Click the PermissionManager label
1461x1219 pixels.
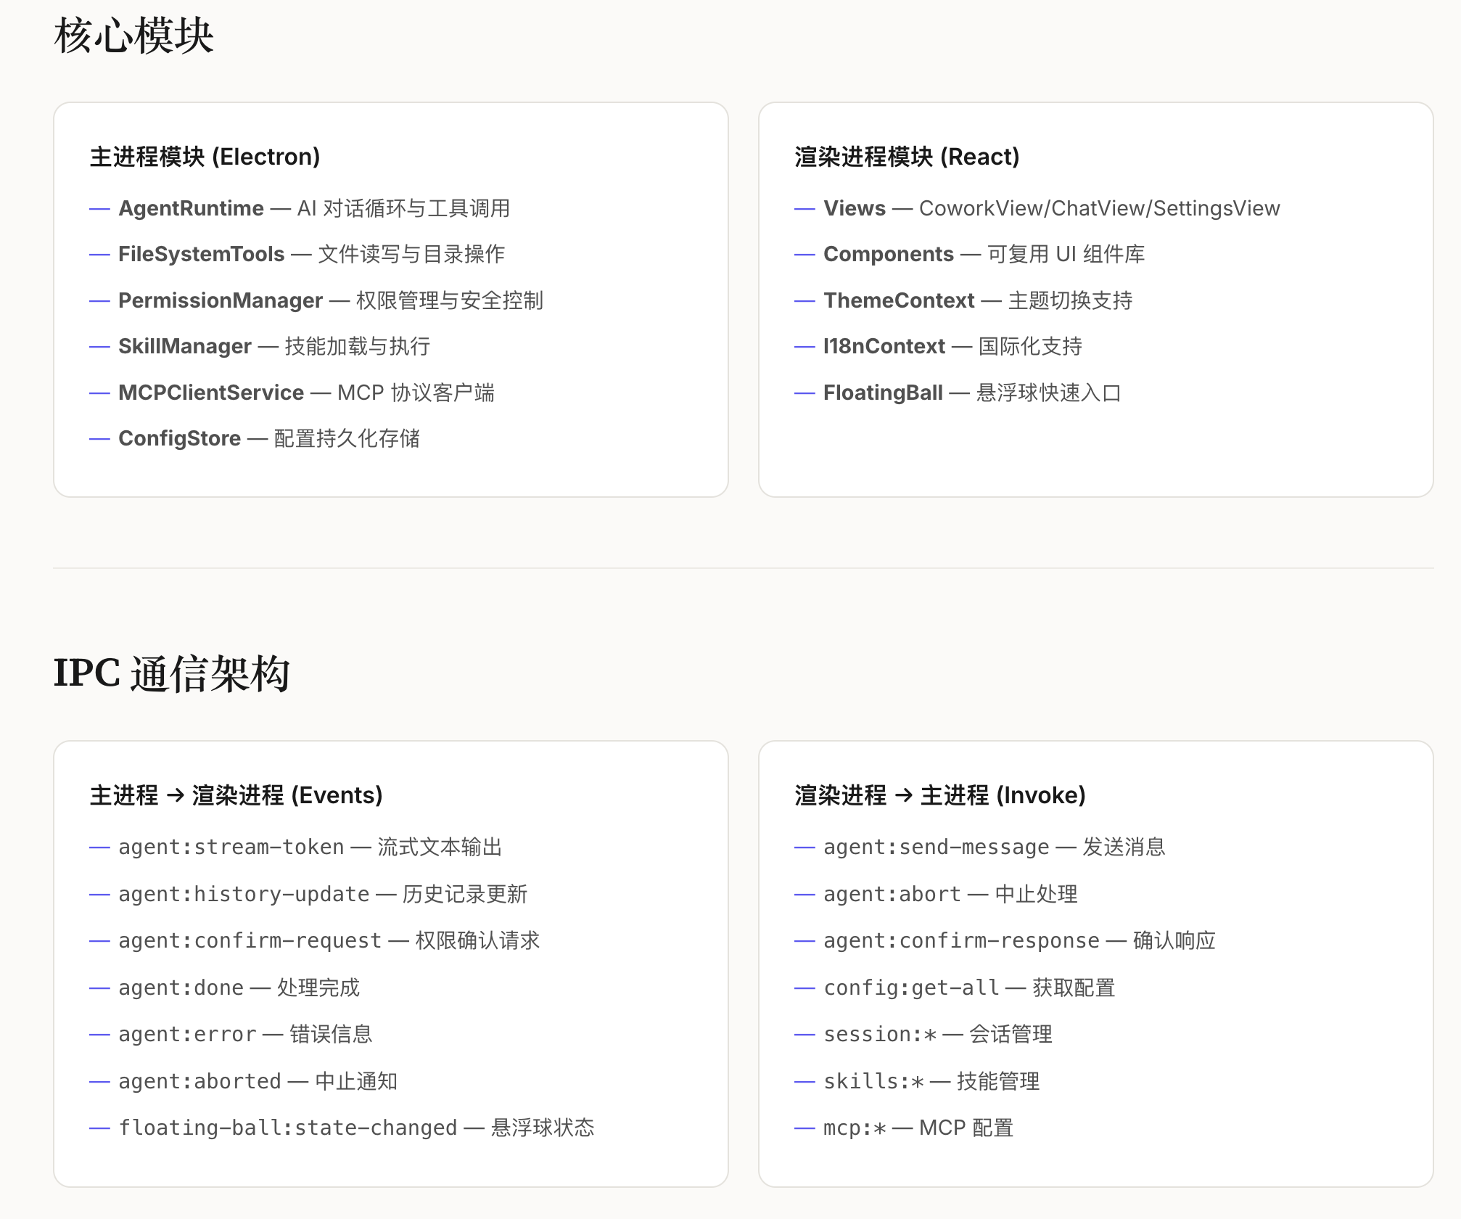[220, 300]
